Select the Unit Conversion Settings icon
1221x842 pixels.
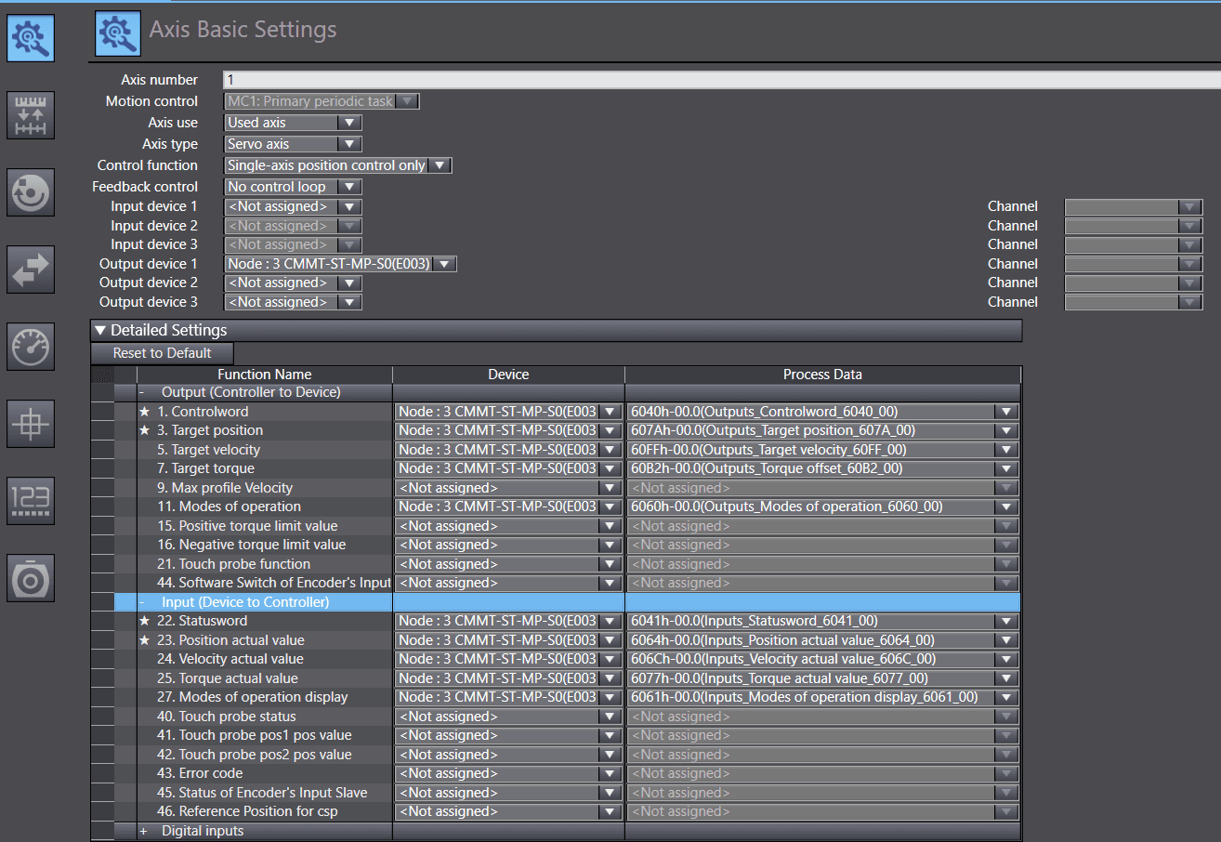[30, 115]
